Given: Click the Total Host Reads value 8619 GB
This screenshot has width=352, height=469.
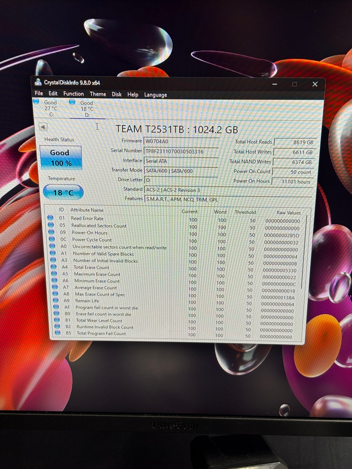Looking at the screenshot, I should 295,142.
